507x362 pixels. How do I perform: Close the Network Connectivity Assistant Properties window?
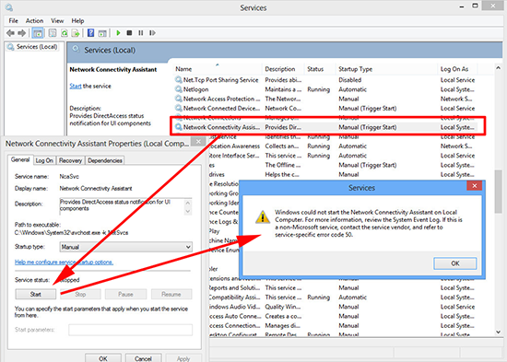click(x=198, y=142)
